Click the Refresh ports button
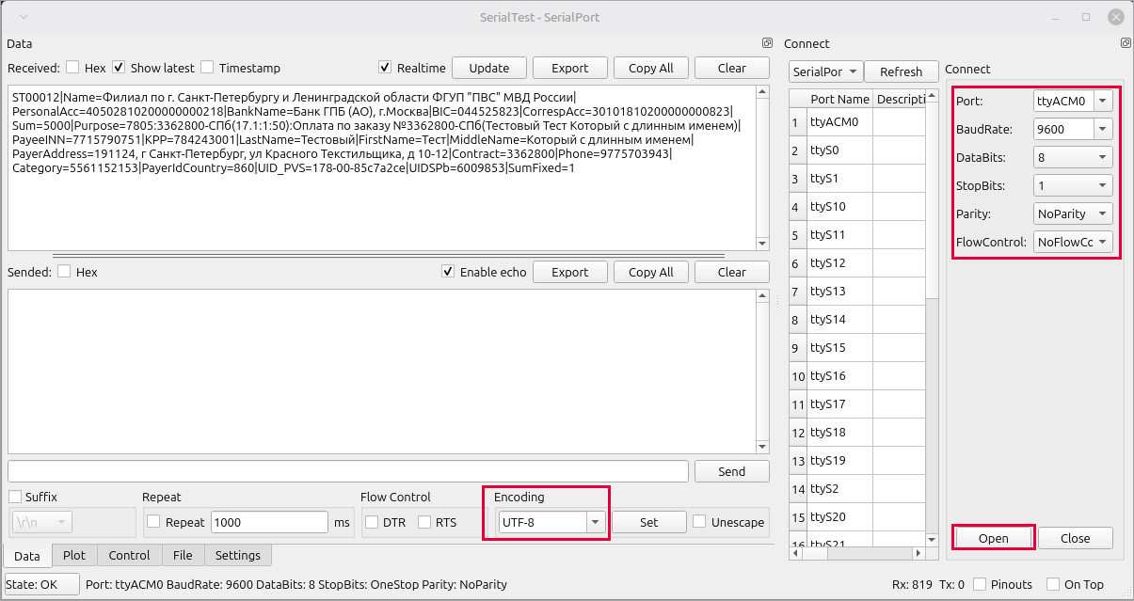This screenshot has width=1134, height=601. (901, 71)
